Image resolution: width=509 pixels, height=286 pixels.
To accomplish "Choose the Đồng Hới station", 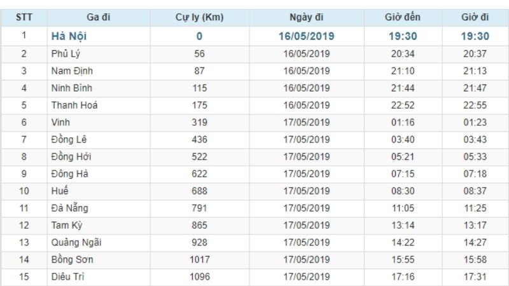I will (71, 157).
